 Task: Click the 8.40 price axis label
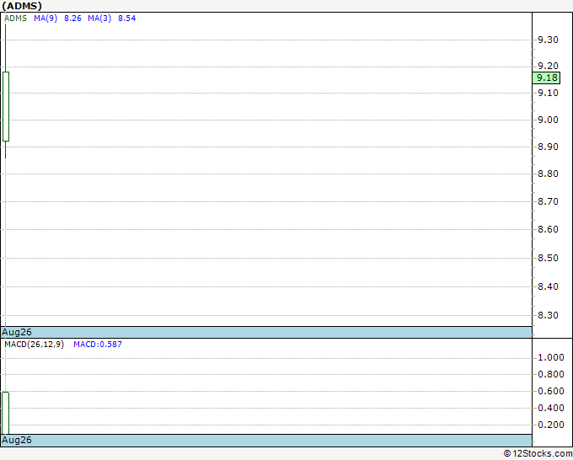pyautogui.click(x=548, y=286)
